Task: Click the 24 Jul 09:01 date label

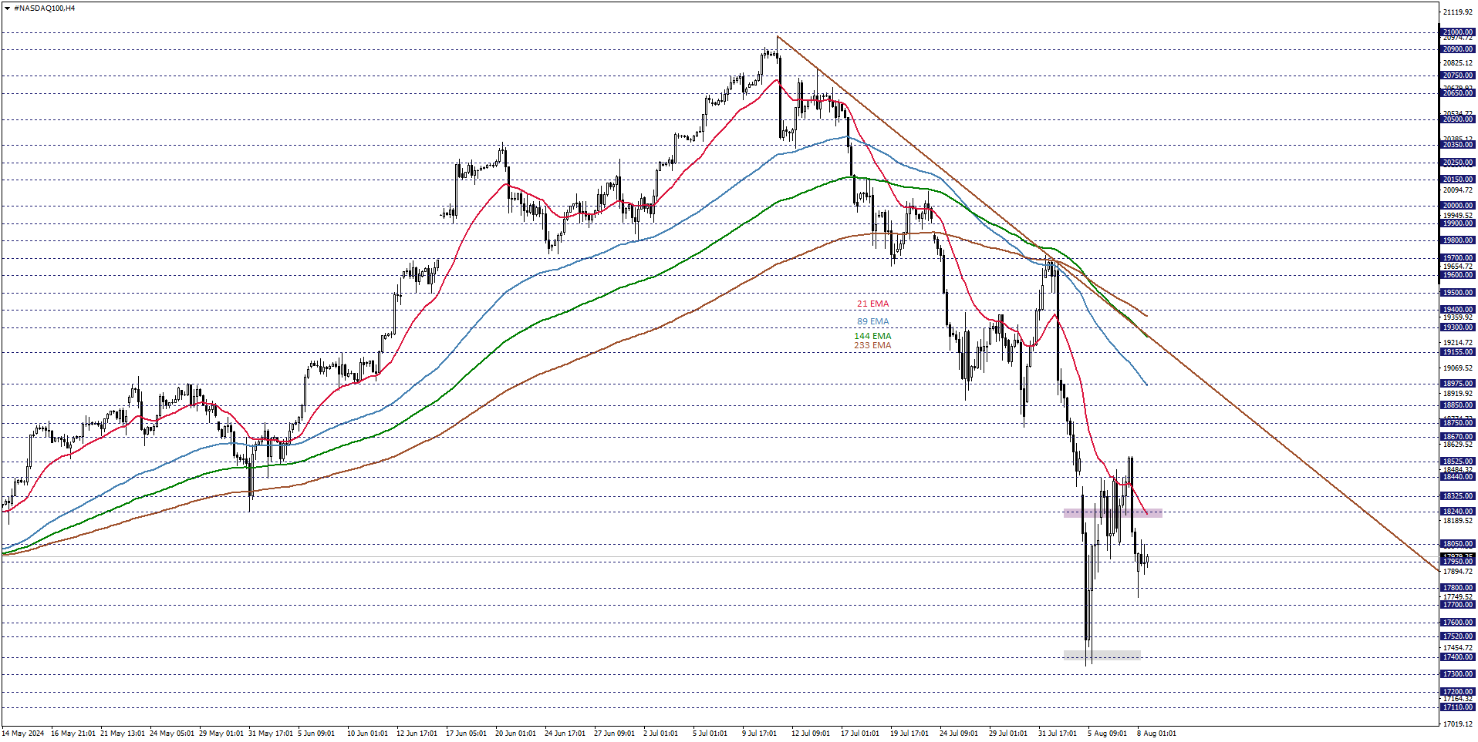Action: [959, 734]
